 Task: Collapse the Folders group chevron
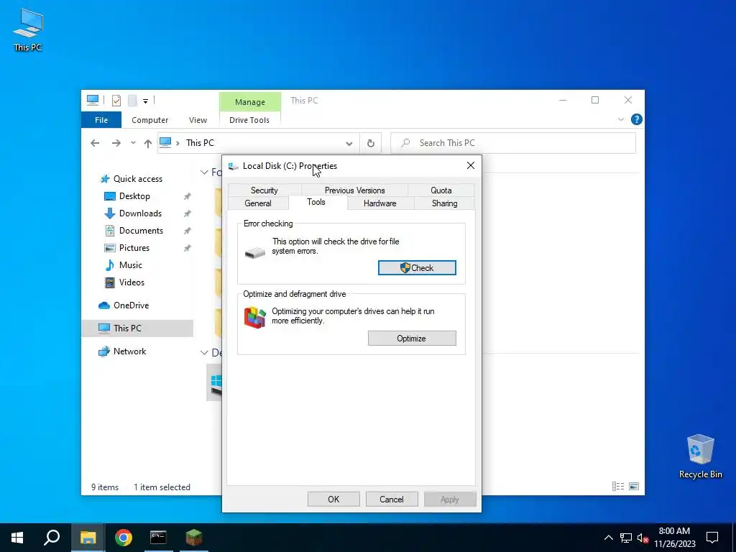tap(204, 172)
